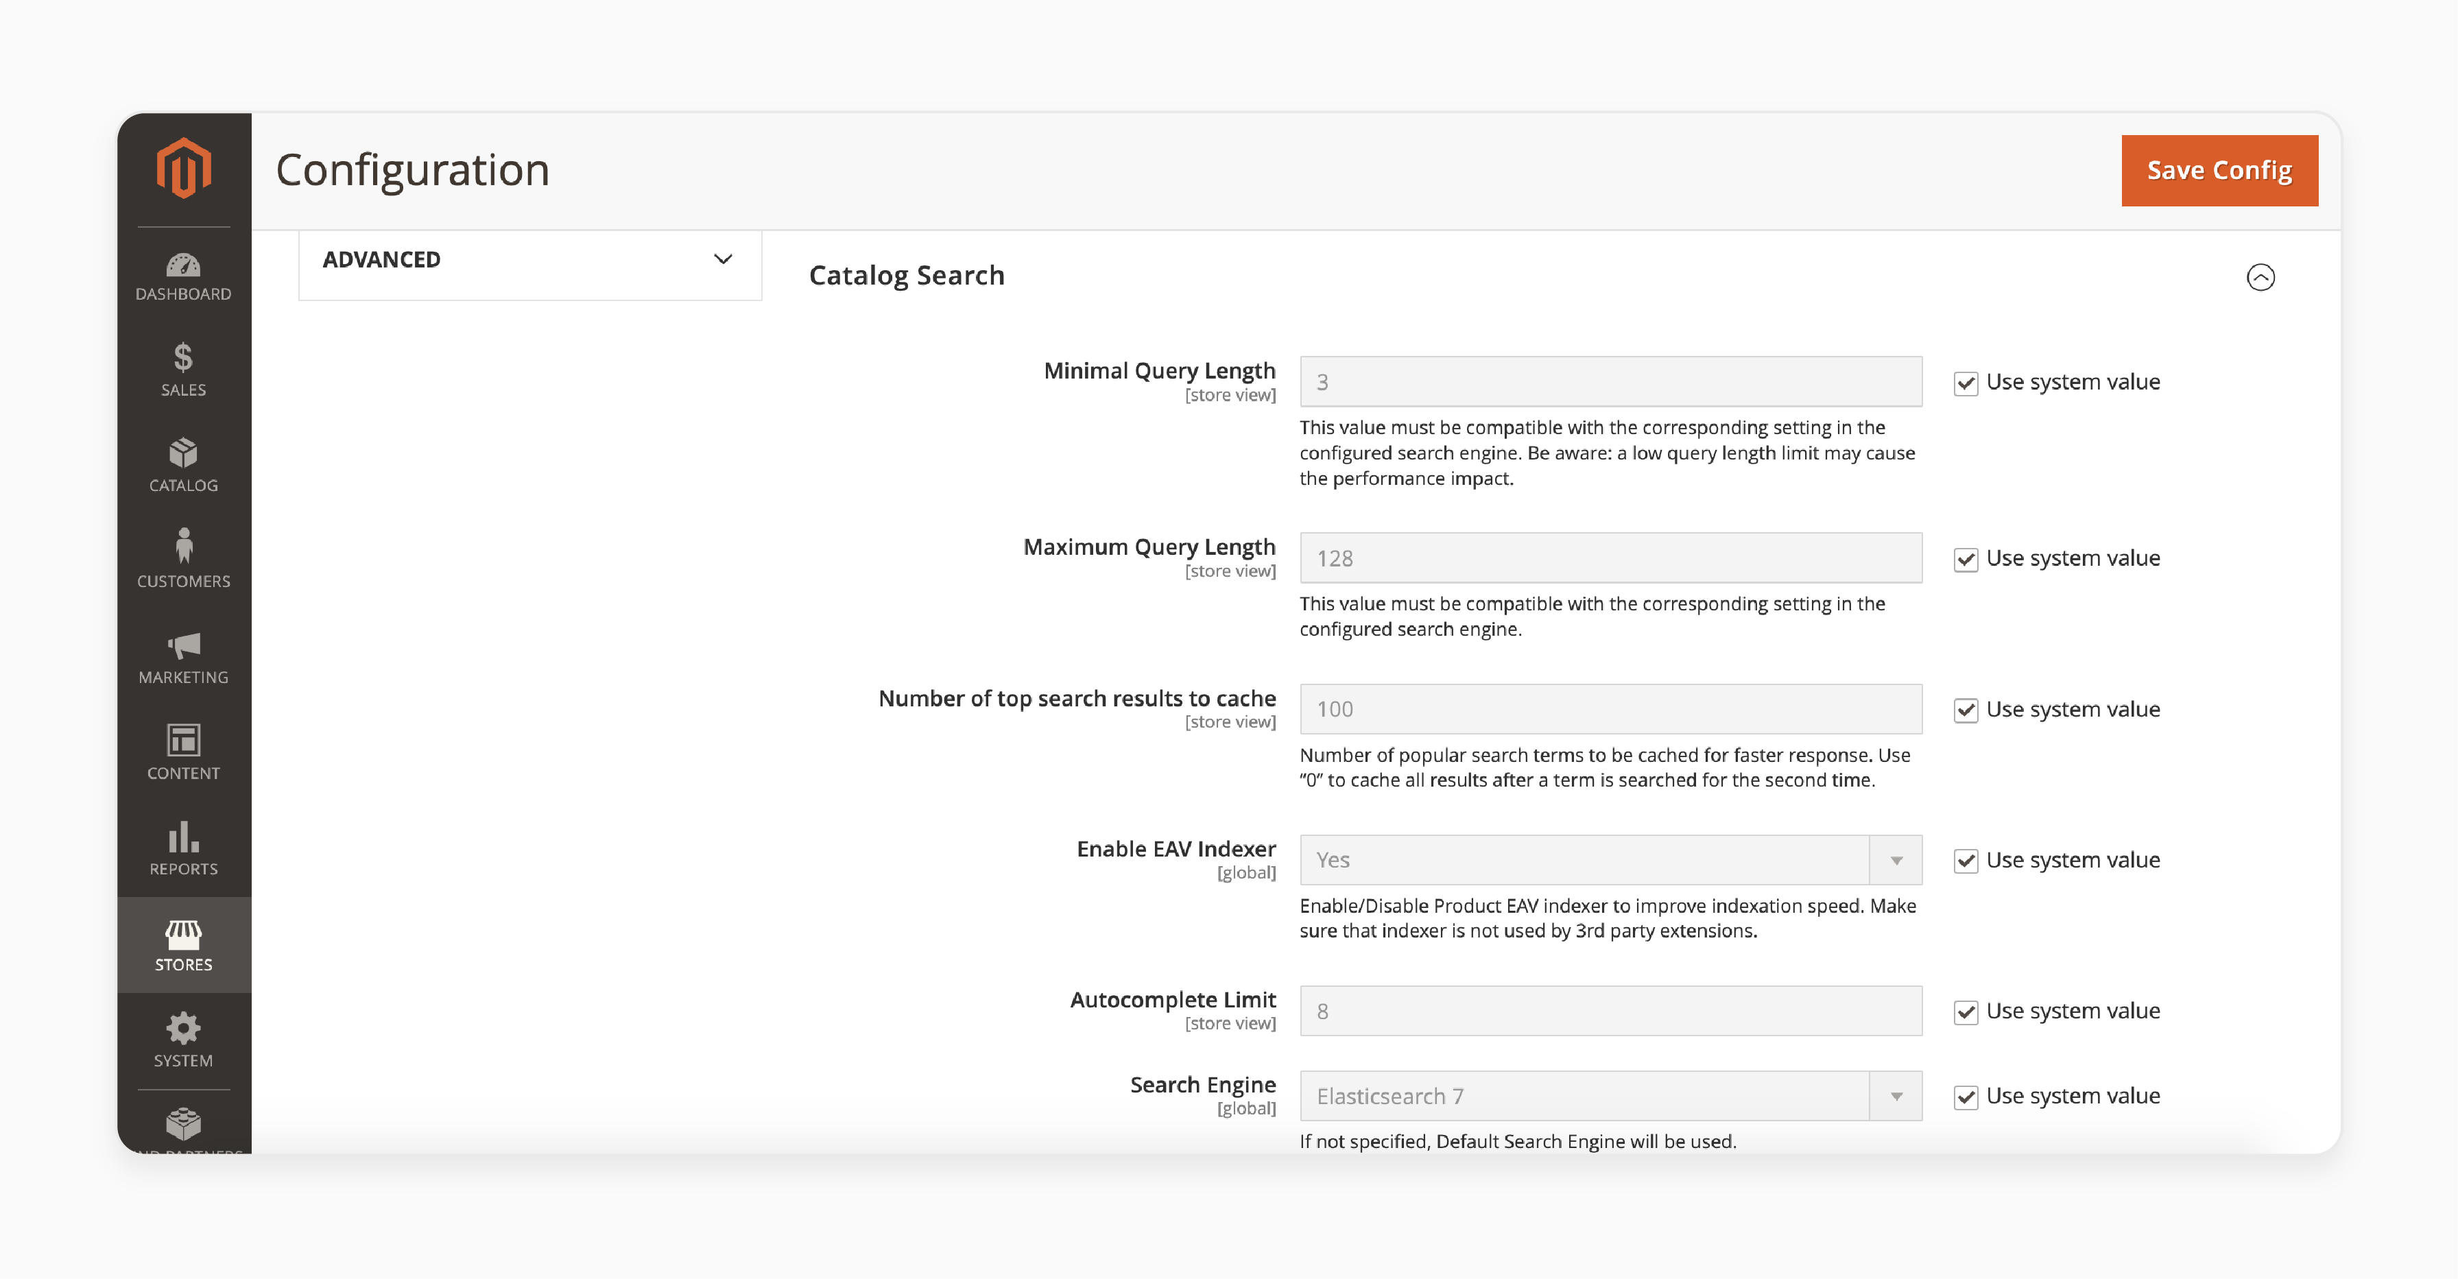Click the Configuration page heading
This screenshot has height=1279, width=2458.
(x=412, y=170)
